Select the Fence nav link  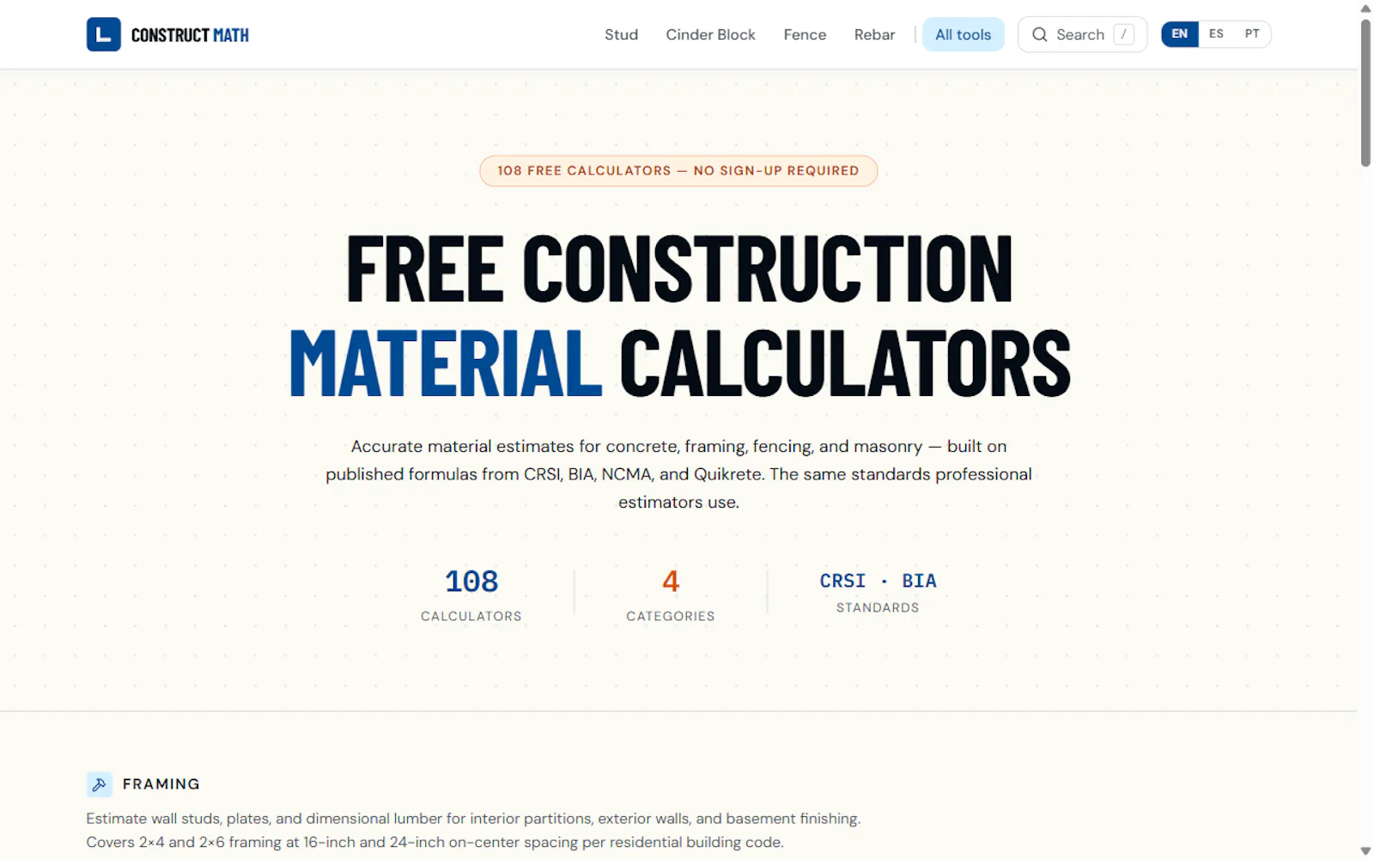click(x=805, y=34)
